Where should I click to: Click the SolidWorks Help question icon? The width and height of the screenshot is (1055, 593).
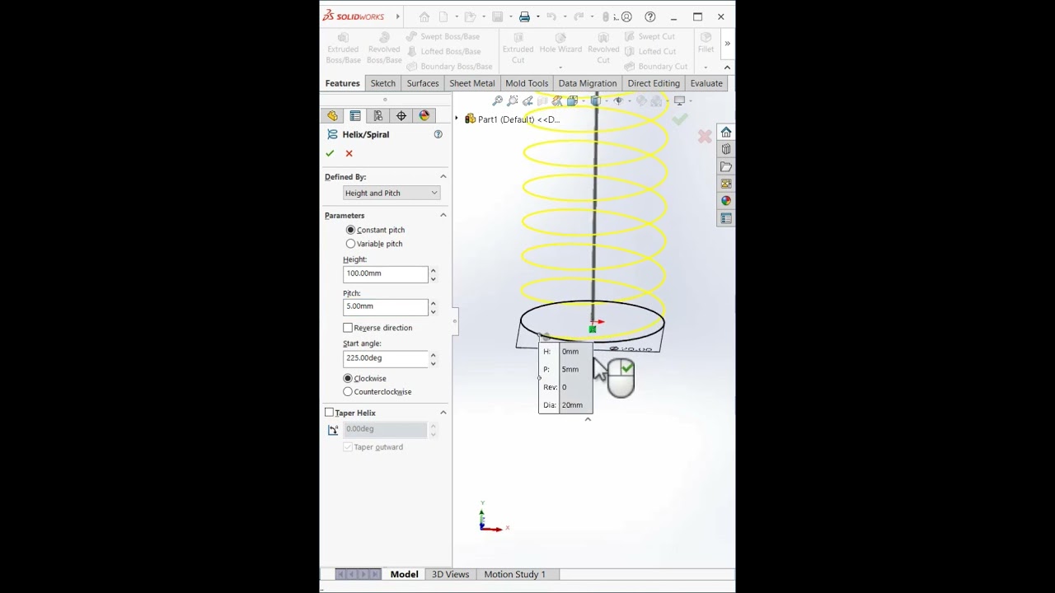(x=650, y=16)
